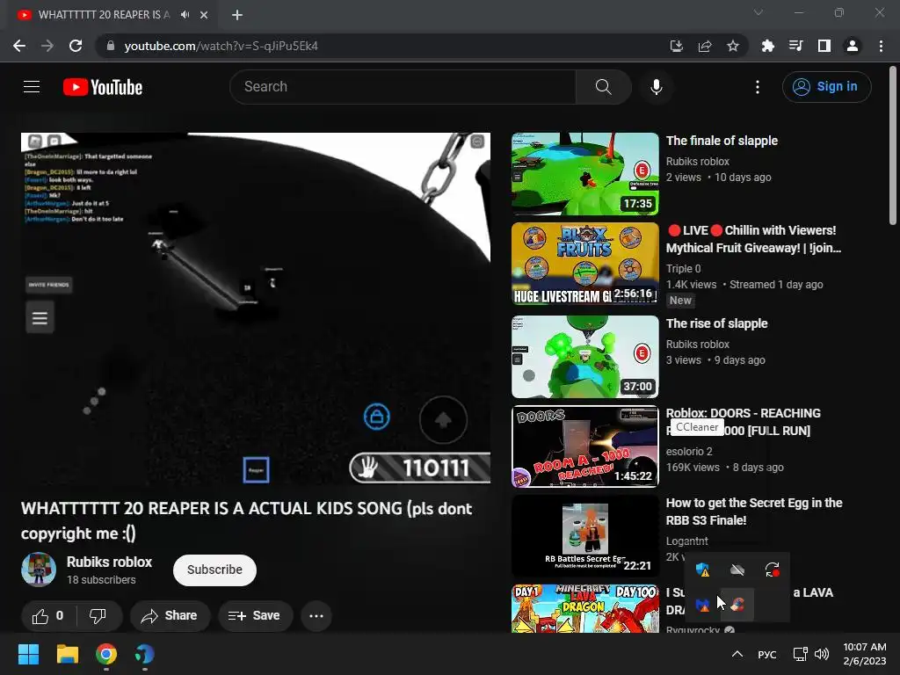
Task: View site information lock icon
Action: tap(111, 46)
